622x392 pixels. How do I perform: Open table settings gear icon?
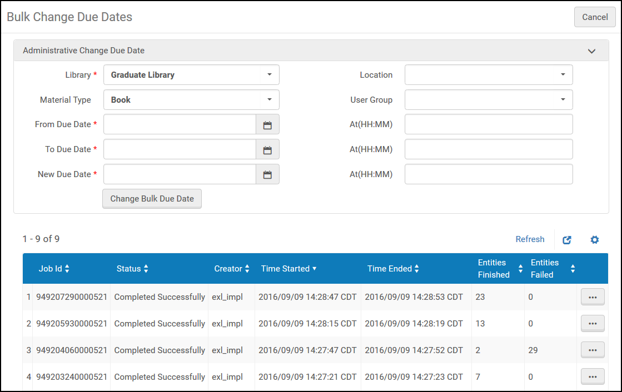[x=594, y=240]
